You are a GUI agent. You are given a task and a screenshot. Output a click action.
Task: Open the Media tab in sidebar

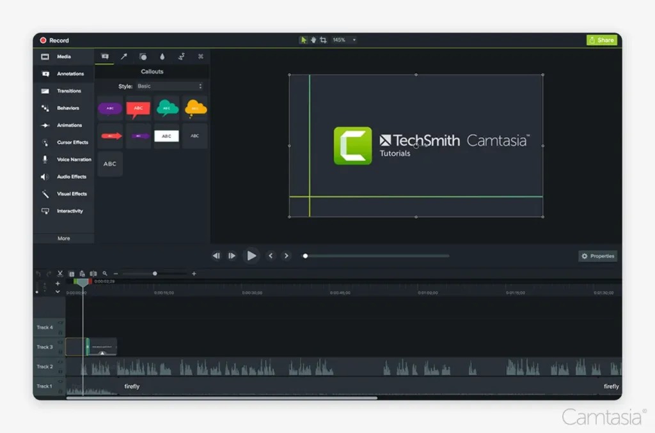coord(64,57)
